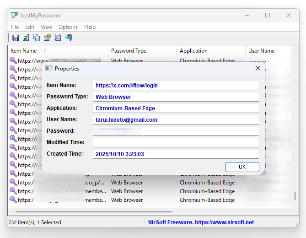
Task: Open the Properties toolbar icon
Action: (x=48, y=38)
